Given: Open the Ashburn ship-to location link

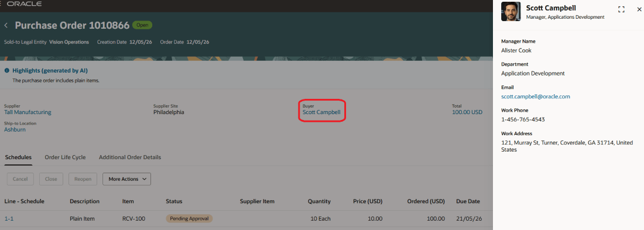Looking at the screenshot, I should click(x=15, y=129).
